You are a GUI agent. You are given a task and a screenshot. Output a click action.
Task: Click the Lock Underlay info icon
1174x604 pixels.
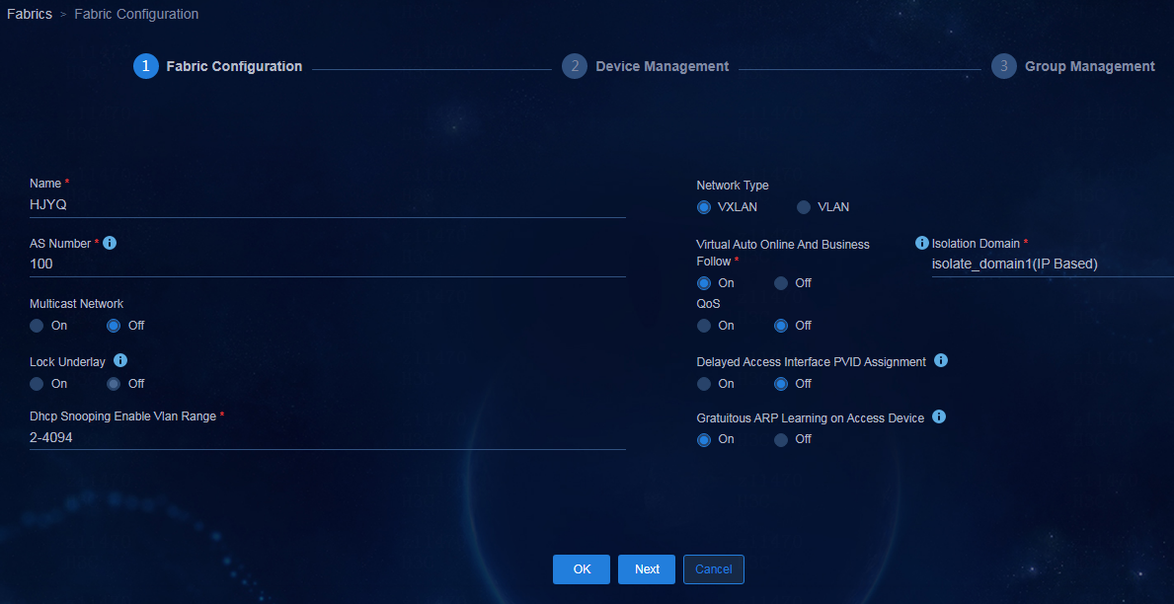coord(119,361)
